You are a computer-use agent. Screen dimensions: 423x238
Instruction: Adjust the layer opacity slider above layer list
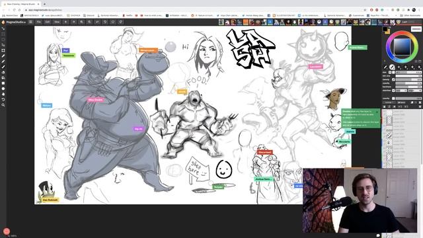coord(408,99)
